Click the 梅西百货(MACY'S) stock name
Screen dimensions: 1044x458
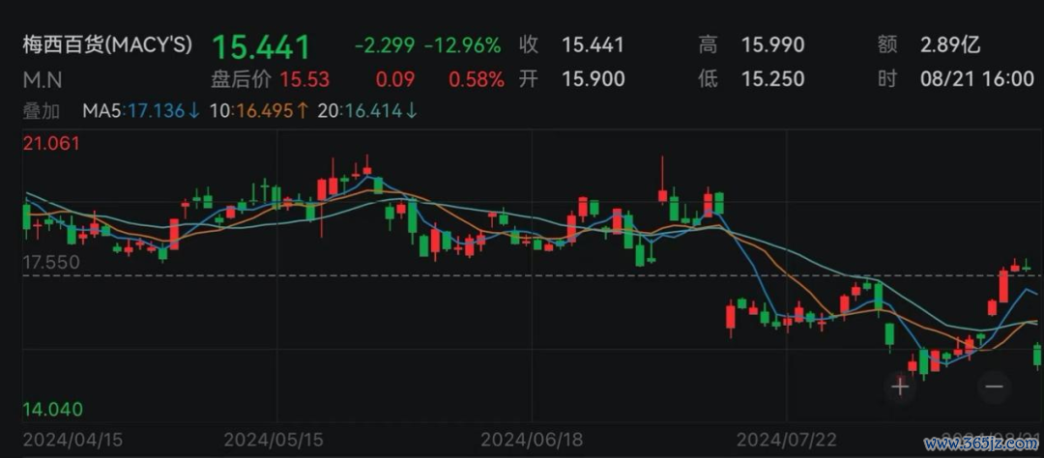(107, 45)
